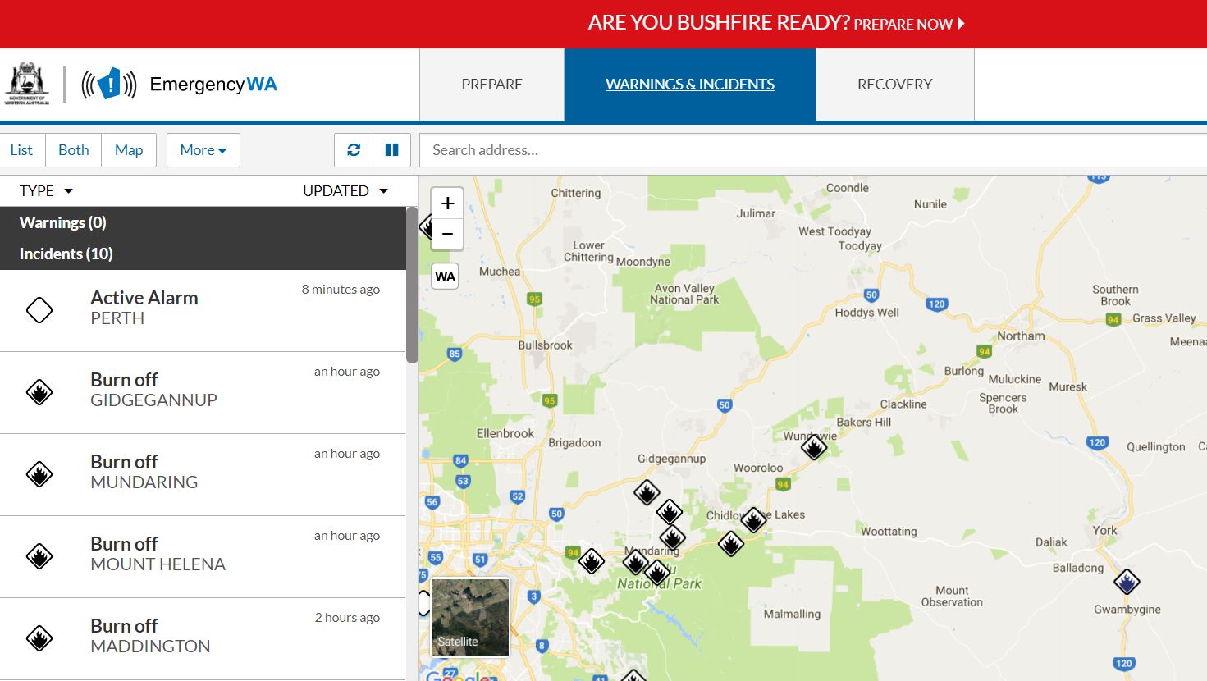Click the Warnings (0) header
The width and height of the screenshot is (1207, 681).
tap(62, 222)
